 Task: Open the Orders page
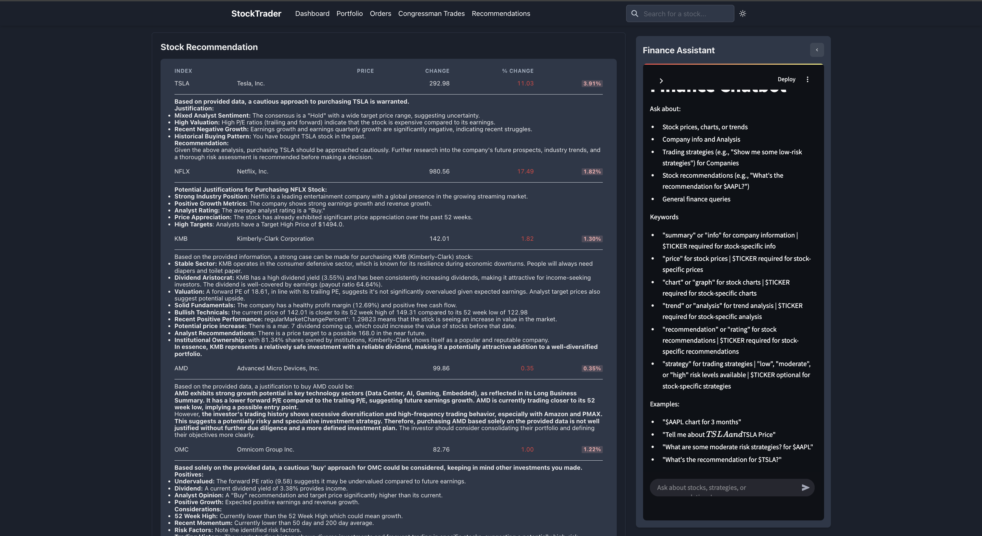pos(380,14)
